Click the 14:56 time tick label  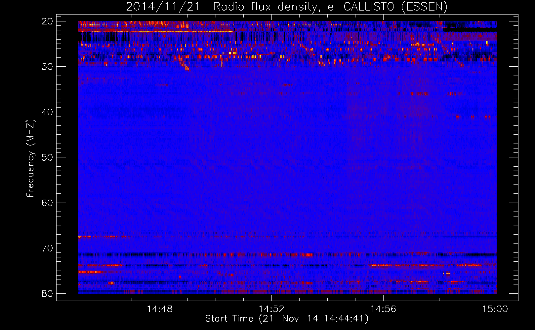(x=383, y=309)
